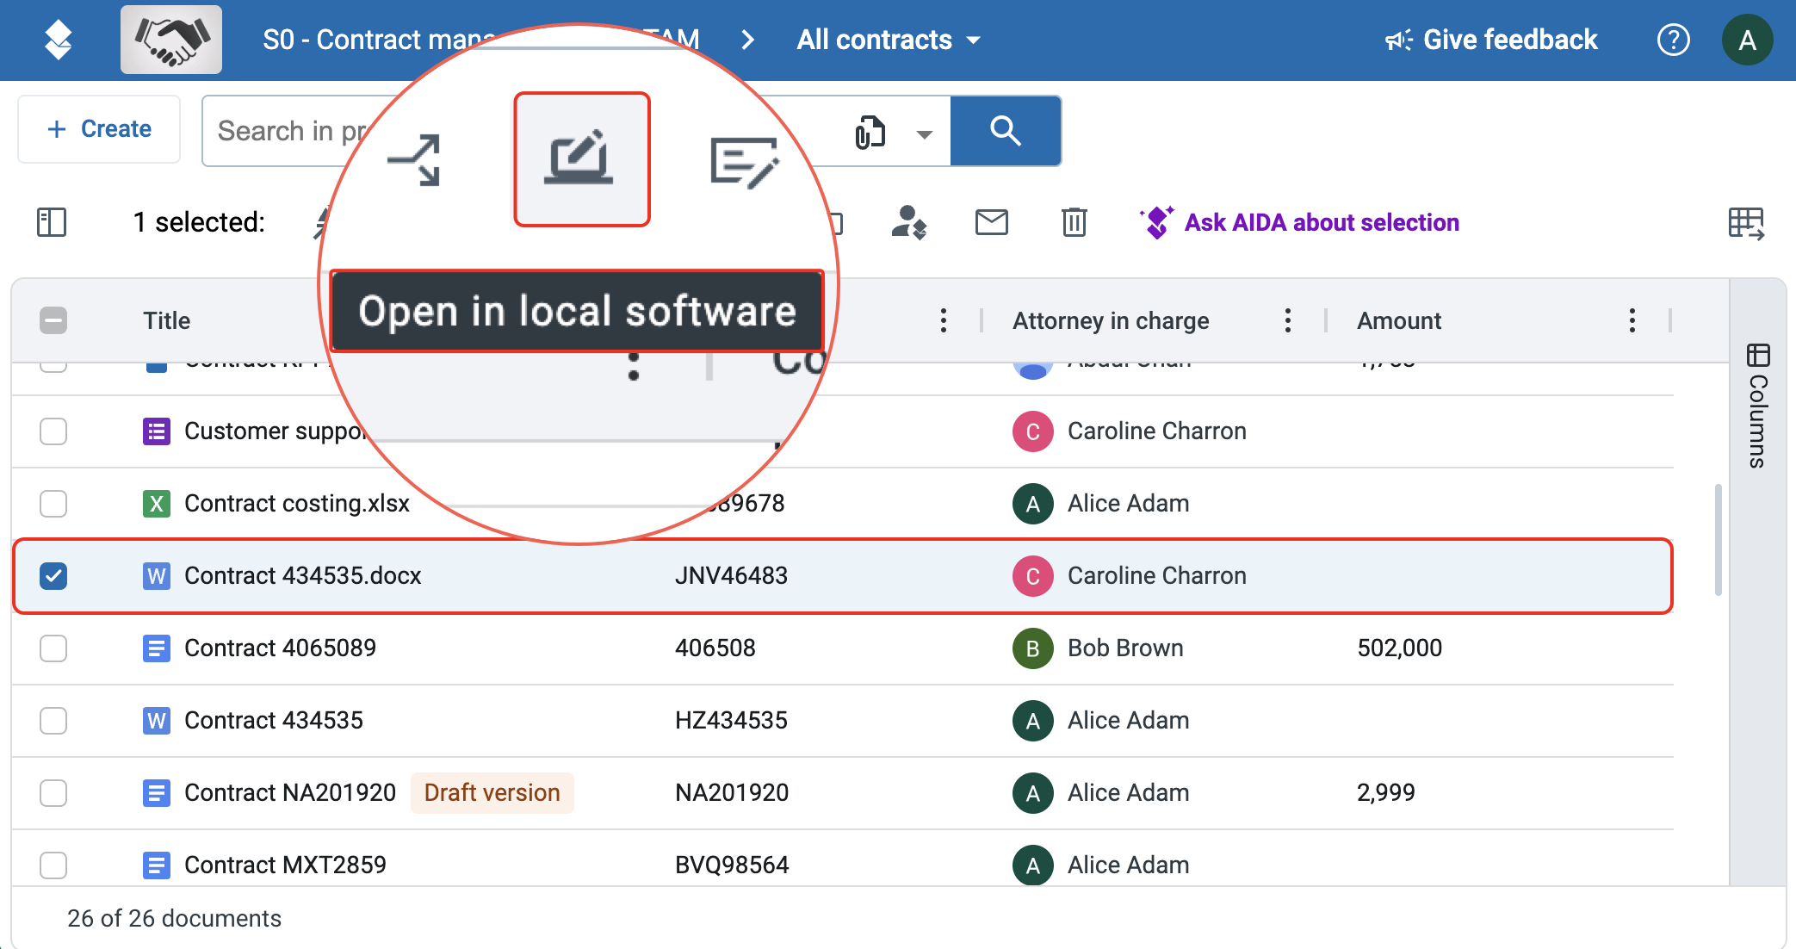This screenshot has height=949, width=1796.
Task: Expand the Columns side panel
Action: (x=1758, y=406)
